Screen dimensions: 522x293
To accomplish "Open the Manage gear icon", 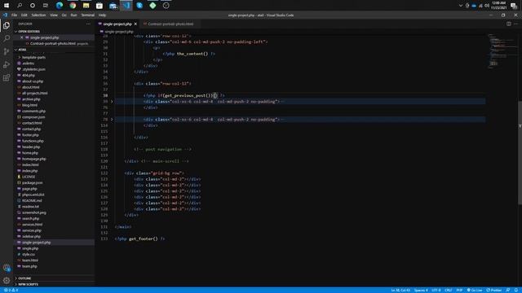I will tap(7, 280).
